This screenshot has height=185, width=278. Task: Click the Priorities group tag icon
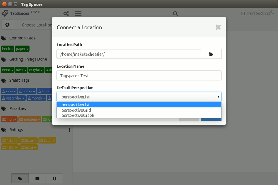(4, 109)
